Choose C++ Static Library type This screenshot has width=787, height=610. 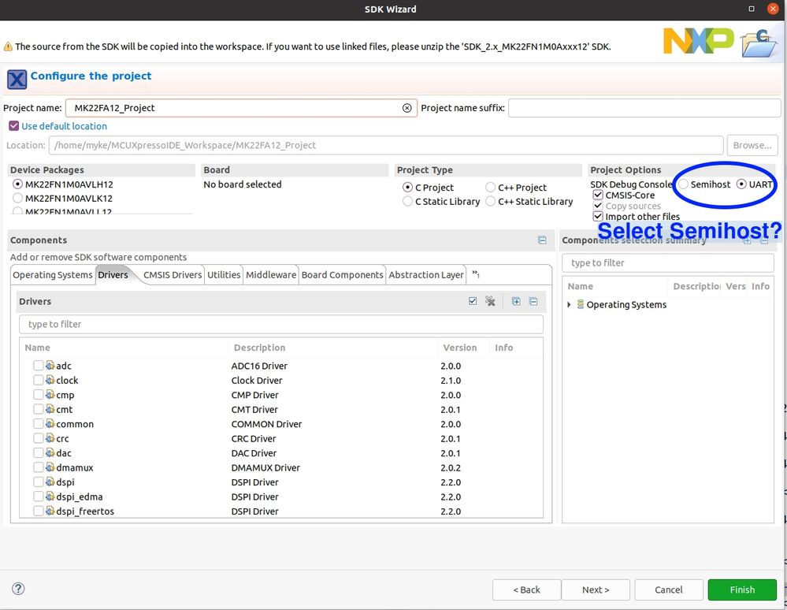tap(490, 201)
